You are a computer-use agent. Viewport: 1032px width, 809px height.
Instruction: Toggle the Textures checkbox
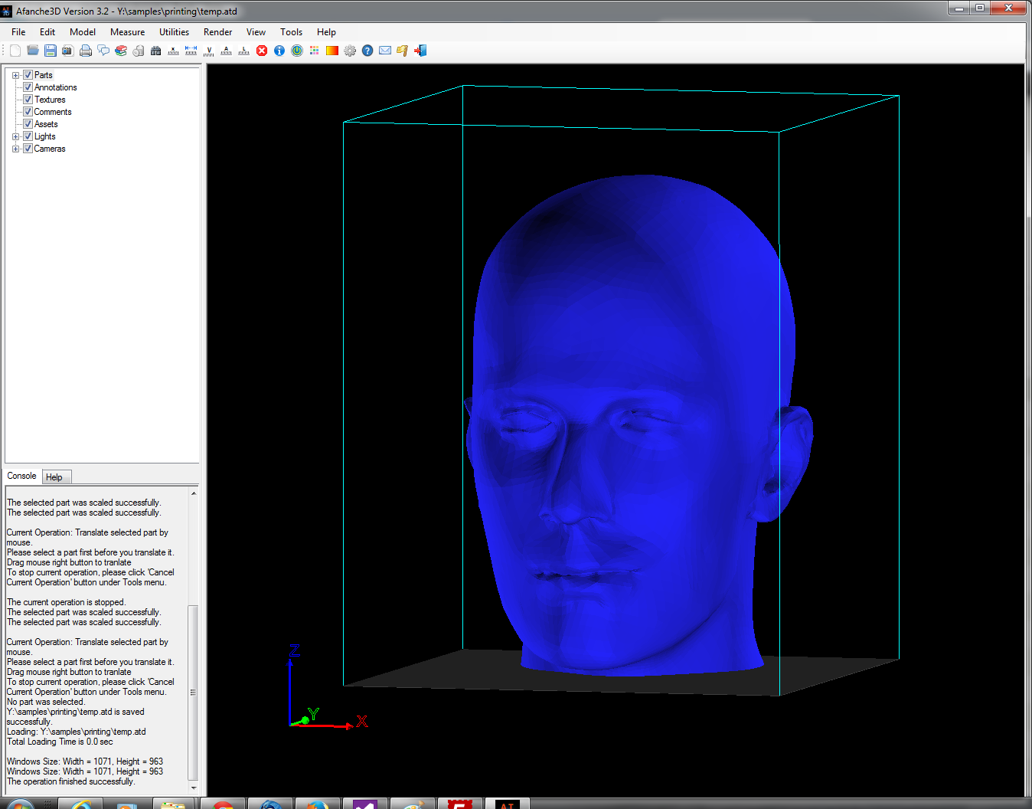click(28, 100)
